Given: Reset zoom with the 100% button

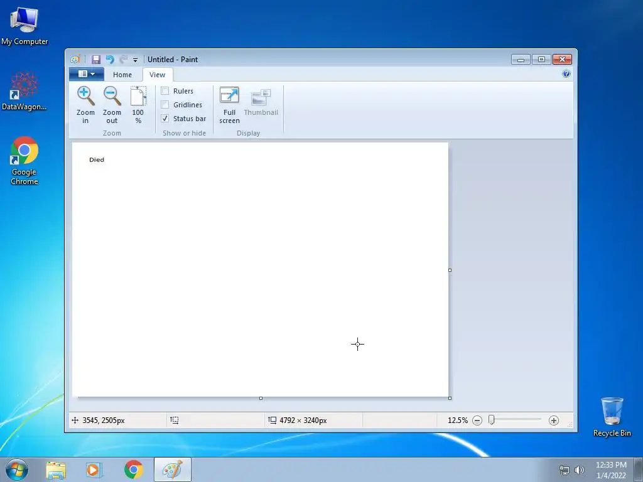Looking at the screenshot, I should (x=138, y=105).
